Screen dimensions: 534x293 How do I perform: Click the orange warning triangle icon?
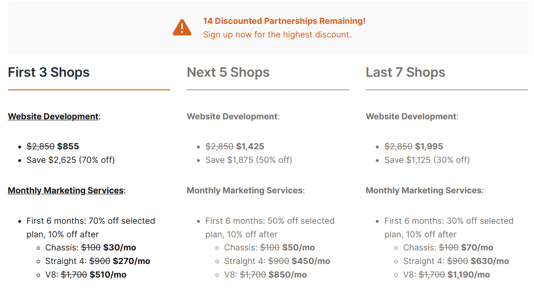point(182,27)
